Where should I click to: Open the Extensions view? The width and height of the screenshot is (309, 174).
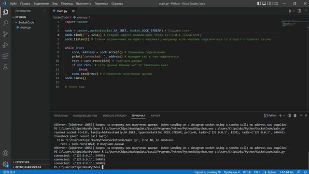click(5, 56)
